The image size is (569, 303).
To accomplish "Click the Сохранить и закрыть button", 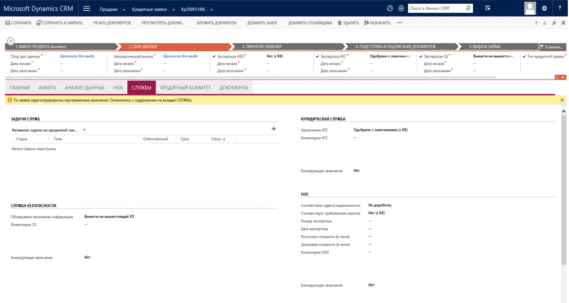I will (60, 23).
